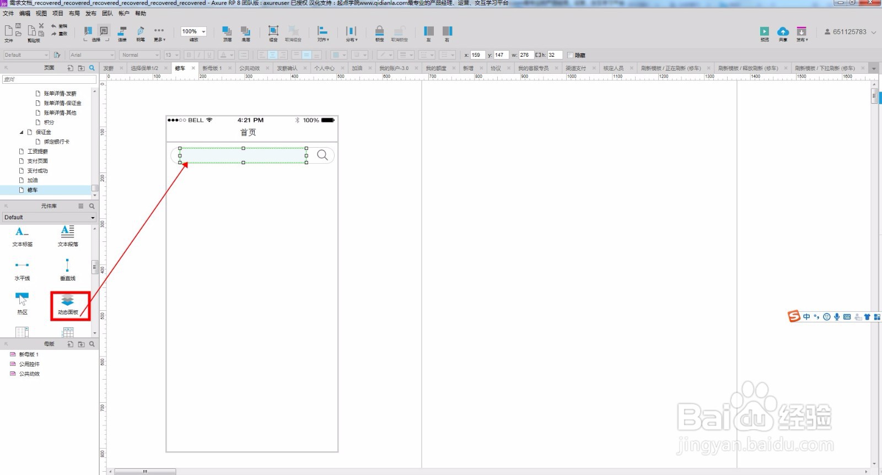Open the font size 13 dropdown

[172, 55]
